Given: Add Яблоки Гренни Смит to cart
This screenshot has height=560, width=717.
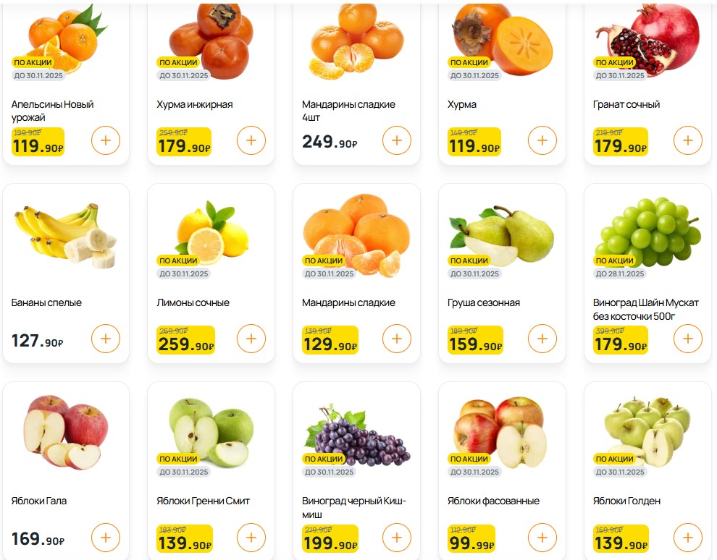Looking at the screenshot, I should click(x=251, y=537).
